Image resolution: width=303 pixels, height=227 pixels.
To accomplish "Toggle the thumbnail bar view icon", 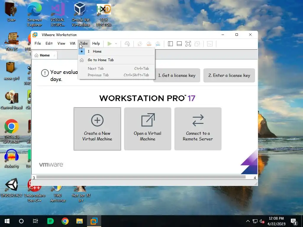I will tap(179, 44).
